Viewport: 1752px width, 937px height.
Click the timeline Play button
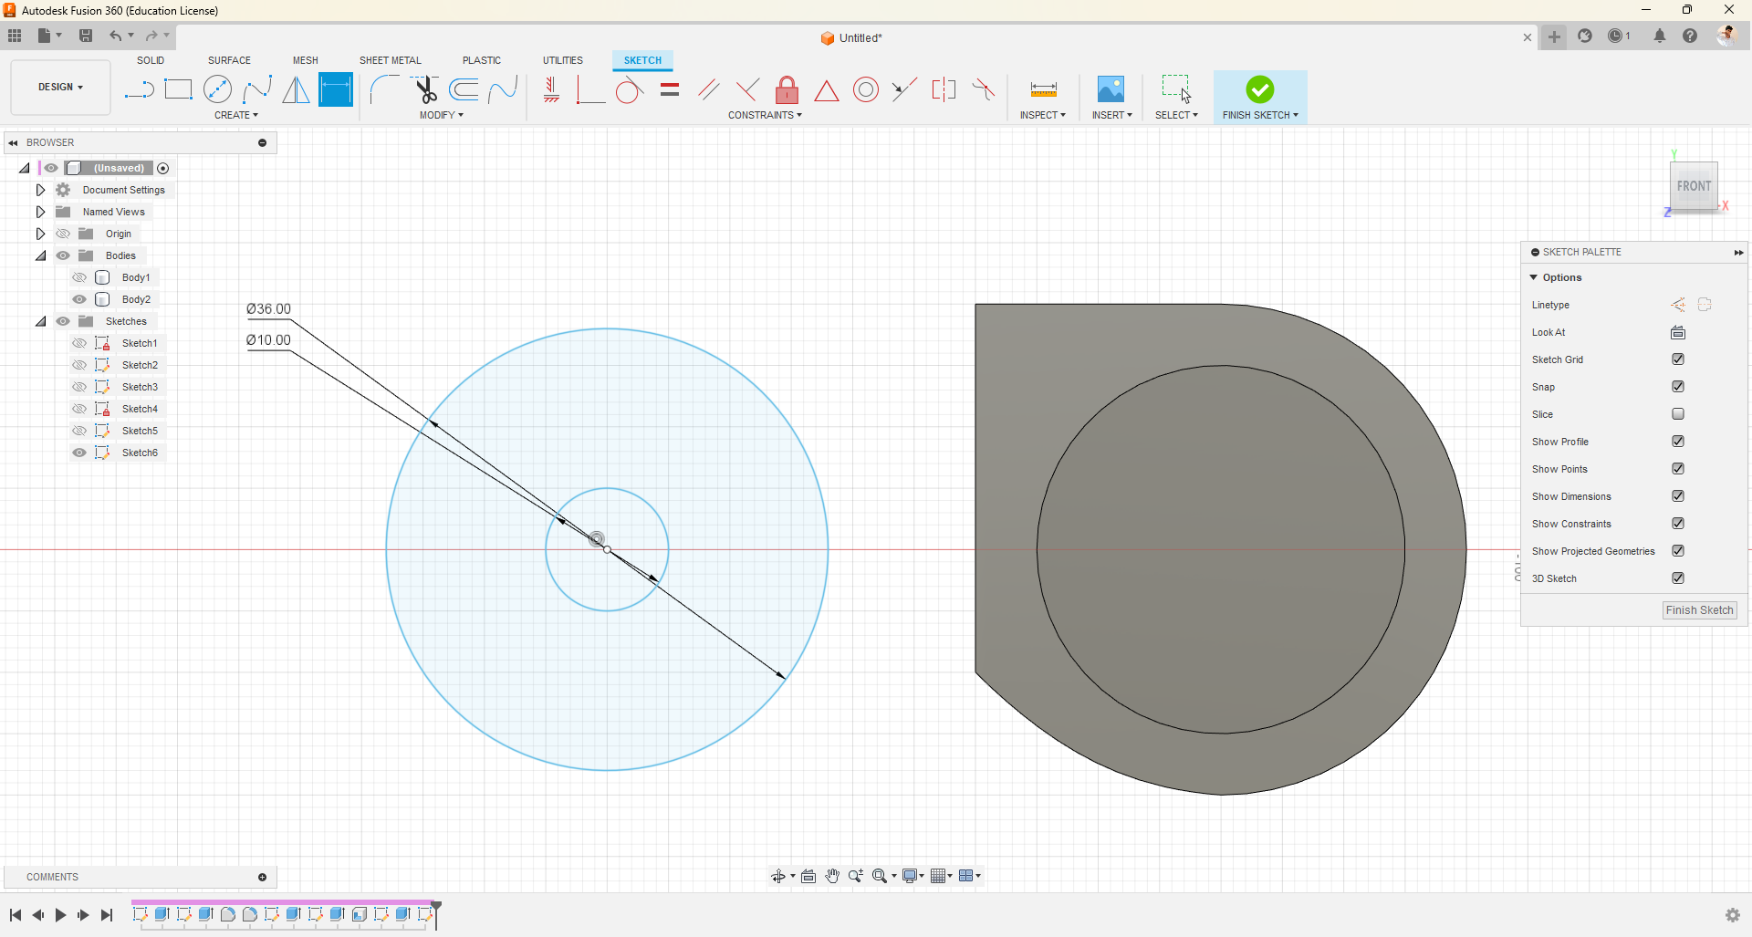click(60, 915)
